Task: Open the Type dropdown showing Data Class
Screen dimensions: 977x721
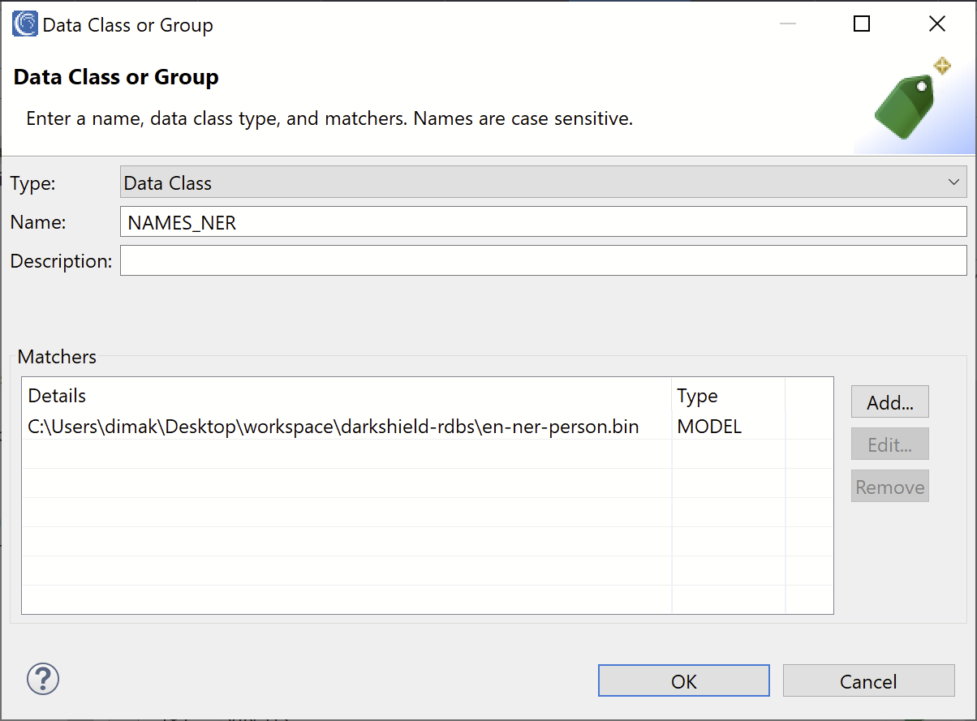Action: 543,182
